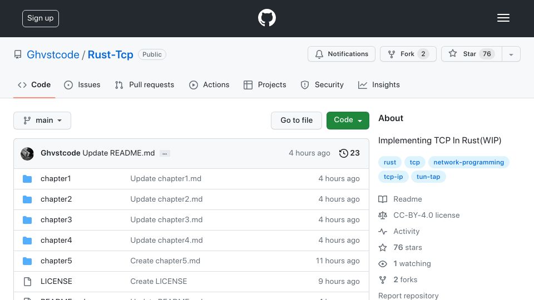Click the 4 hours ago timestamp beside commit count
Screen dimensions: 534x300
point(309,153)
